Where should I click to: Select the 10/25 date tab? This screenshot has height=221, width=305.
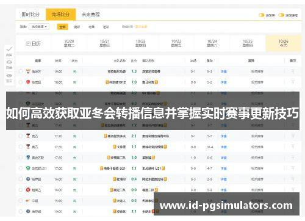248,43
